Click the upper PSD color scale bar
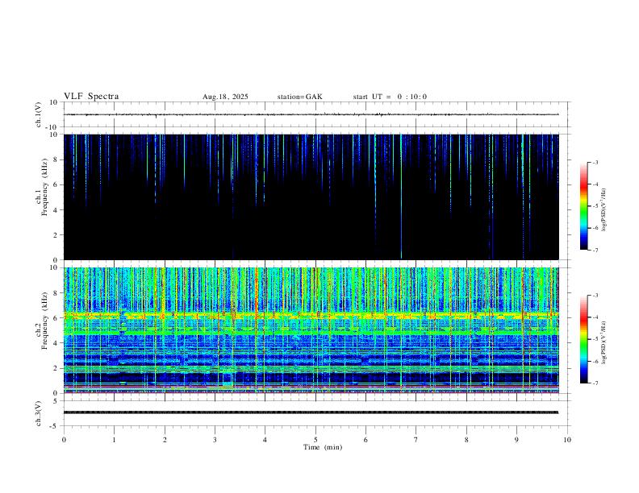 pyautogui.click(x=584, y=206)
